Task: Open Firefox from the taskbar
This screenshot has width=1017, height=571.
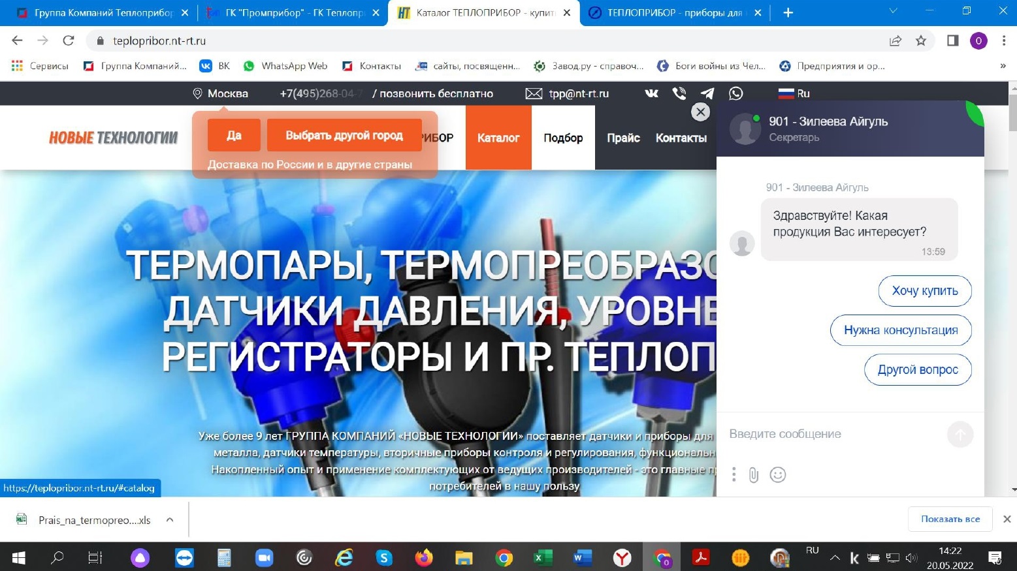Action: [424, 557]
